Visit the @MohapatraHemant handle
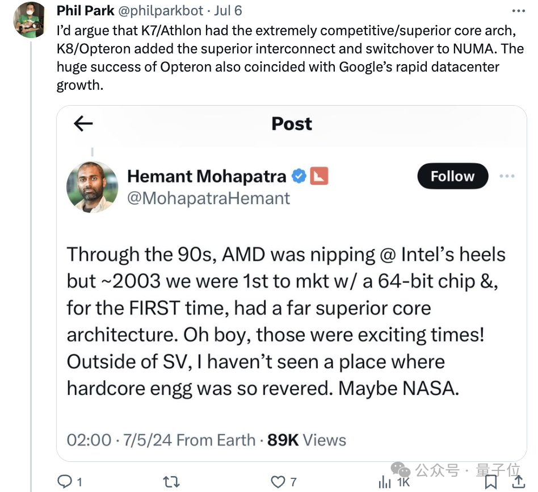This screenshot has height=492, width=538. coord(208,198)
